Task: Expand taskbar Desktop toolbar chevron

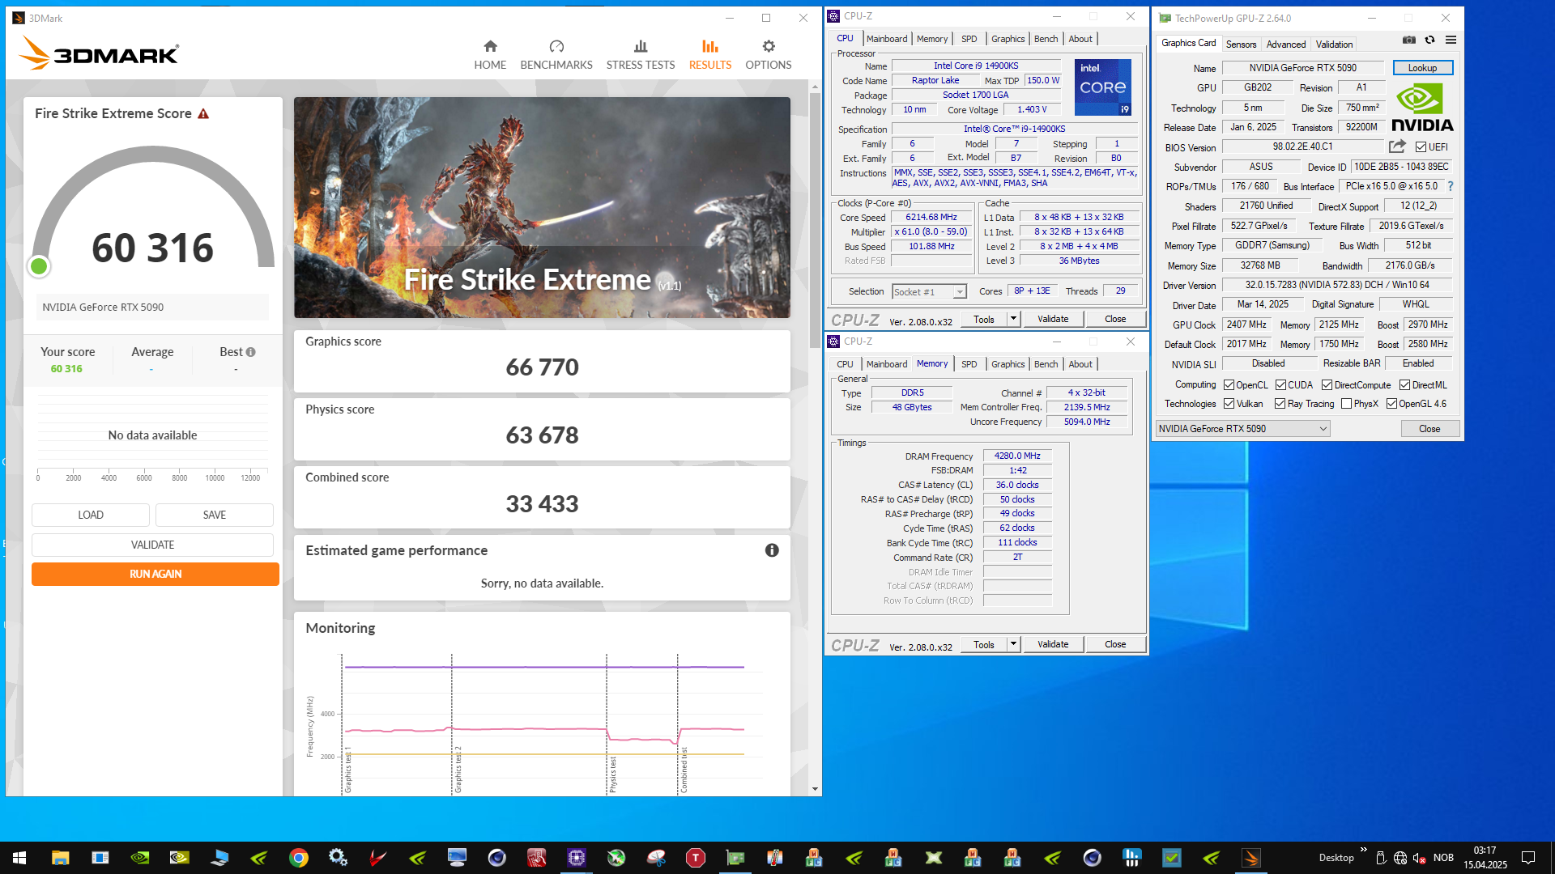Action: [x=1364, y=850]
